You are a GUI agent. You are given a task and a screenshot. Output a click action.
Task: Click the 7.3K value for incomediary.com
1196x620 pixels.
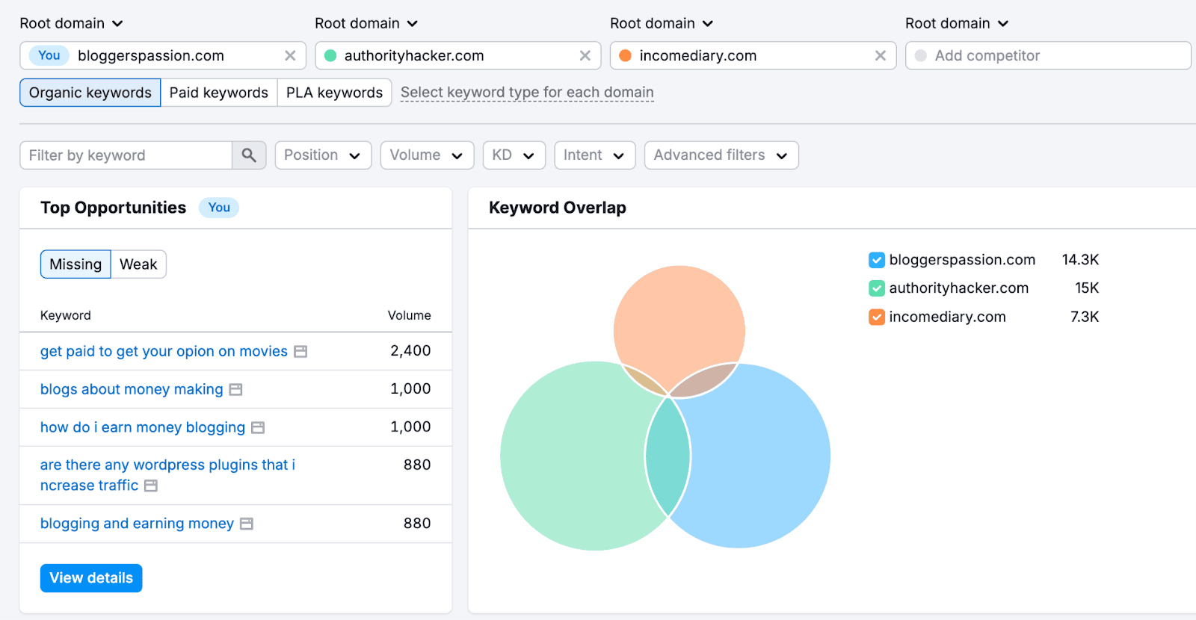click(1085, 317)
